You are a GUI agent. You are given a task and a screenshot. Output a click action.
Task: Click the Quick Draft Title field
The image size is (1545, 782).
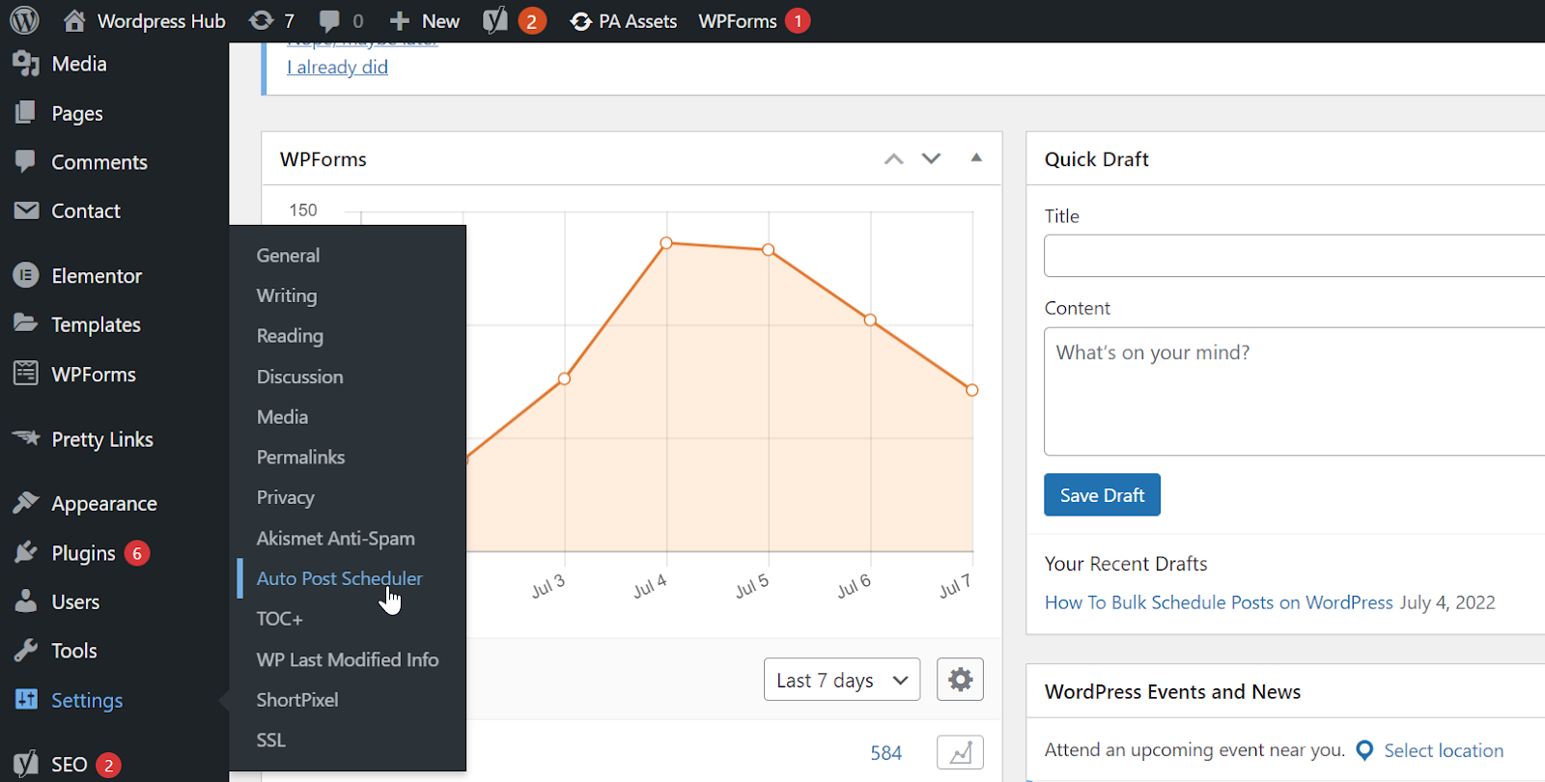pos(1294,256)
